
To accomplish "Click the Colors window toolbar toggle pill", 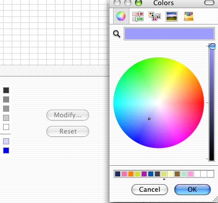I will pyautogui.click(x=209, y=3).
